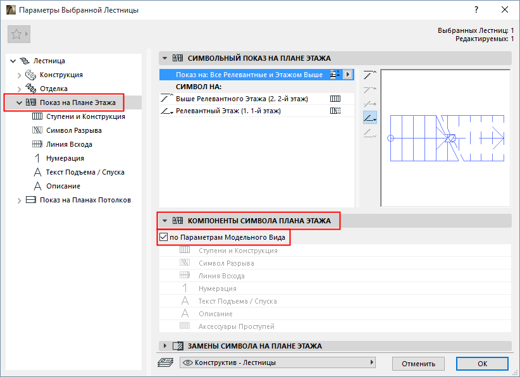Click disabled Аксессуары Проступей component row
Screen dimensions: 520x377
point(335,326)
